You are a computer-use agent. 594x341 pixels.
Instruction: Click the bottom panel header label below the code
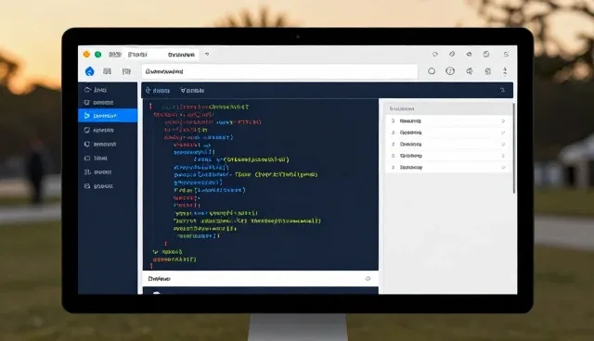159,279
